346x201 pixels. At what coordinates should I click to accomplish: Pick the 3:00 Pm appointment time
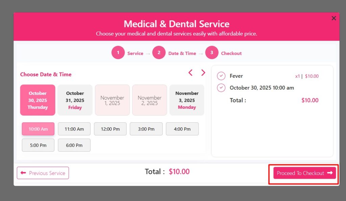point(146,129)
